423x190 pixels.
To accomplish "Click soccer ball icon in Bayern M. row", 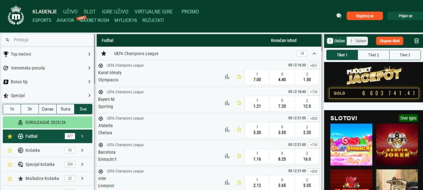I will [x=101, y=92].
